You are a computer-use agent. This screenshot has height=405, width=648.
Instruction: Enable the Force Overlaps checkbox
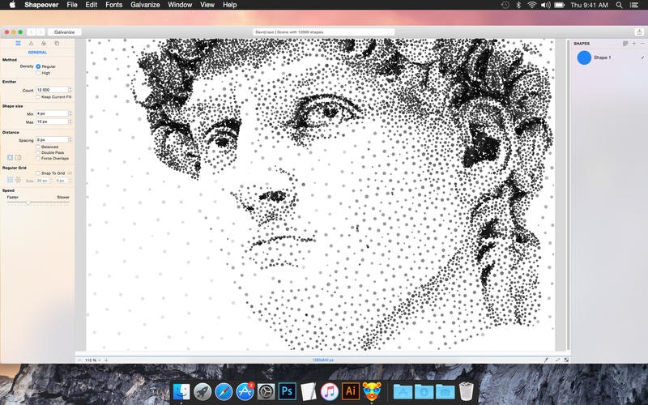tap(37, 158)
